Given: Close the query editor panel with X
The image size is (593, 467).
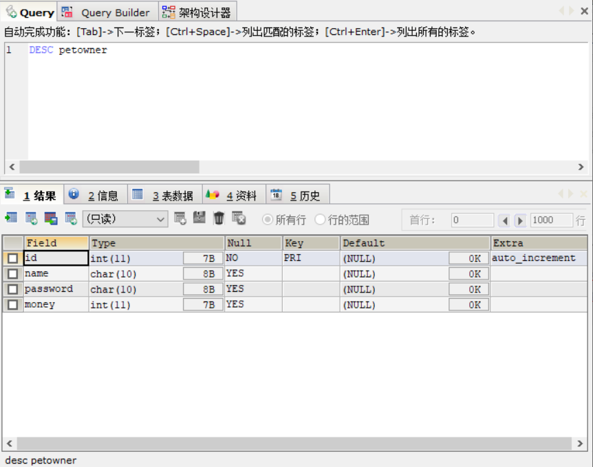Looking at the screenshot, I should [584, 11].
